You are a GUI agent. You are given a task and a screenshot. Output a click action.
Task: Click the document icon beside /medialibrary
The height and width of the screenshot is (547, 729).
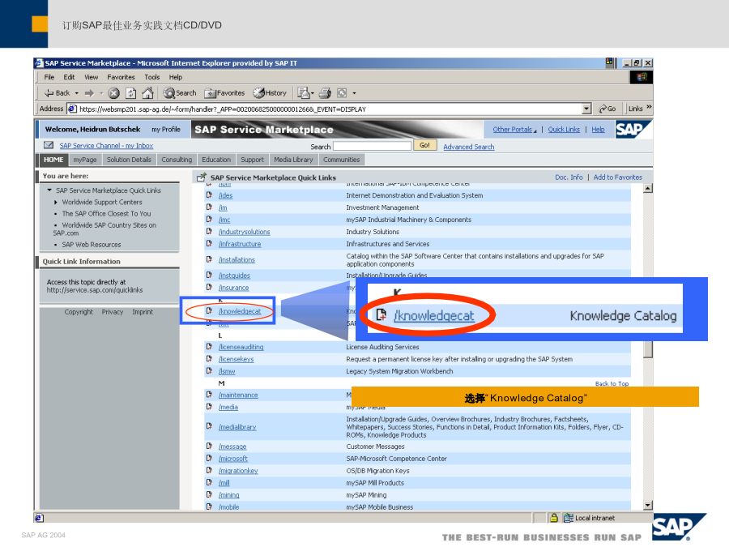click(209, 426)
